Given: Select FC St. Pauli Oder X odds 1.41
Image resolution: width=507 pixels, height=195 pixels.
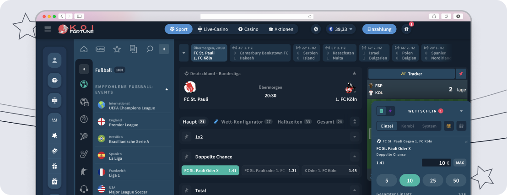Looking at the screenshot, I should click(x=210, y=170).
